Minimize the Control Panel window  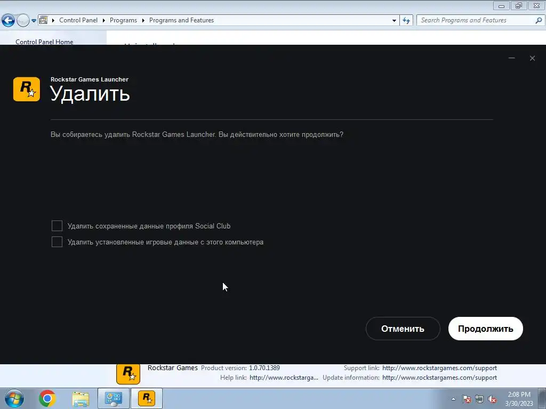pos(501,5)
